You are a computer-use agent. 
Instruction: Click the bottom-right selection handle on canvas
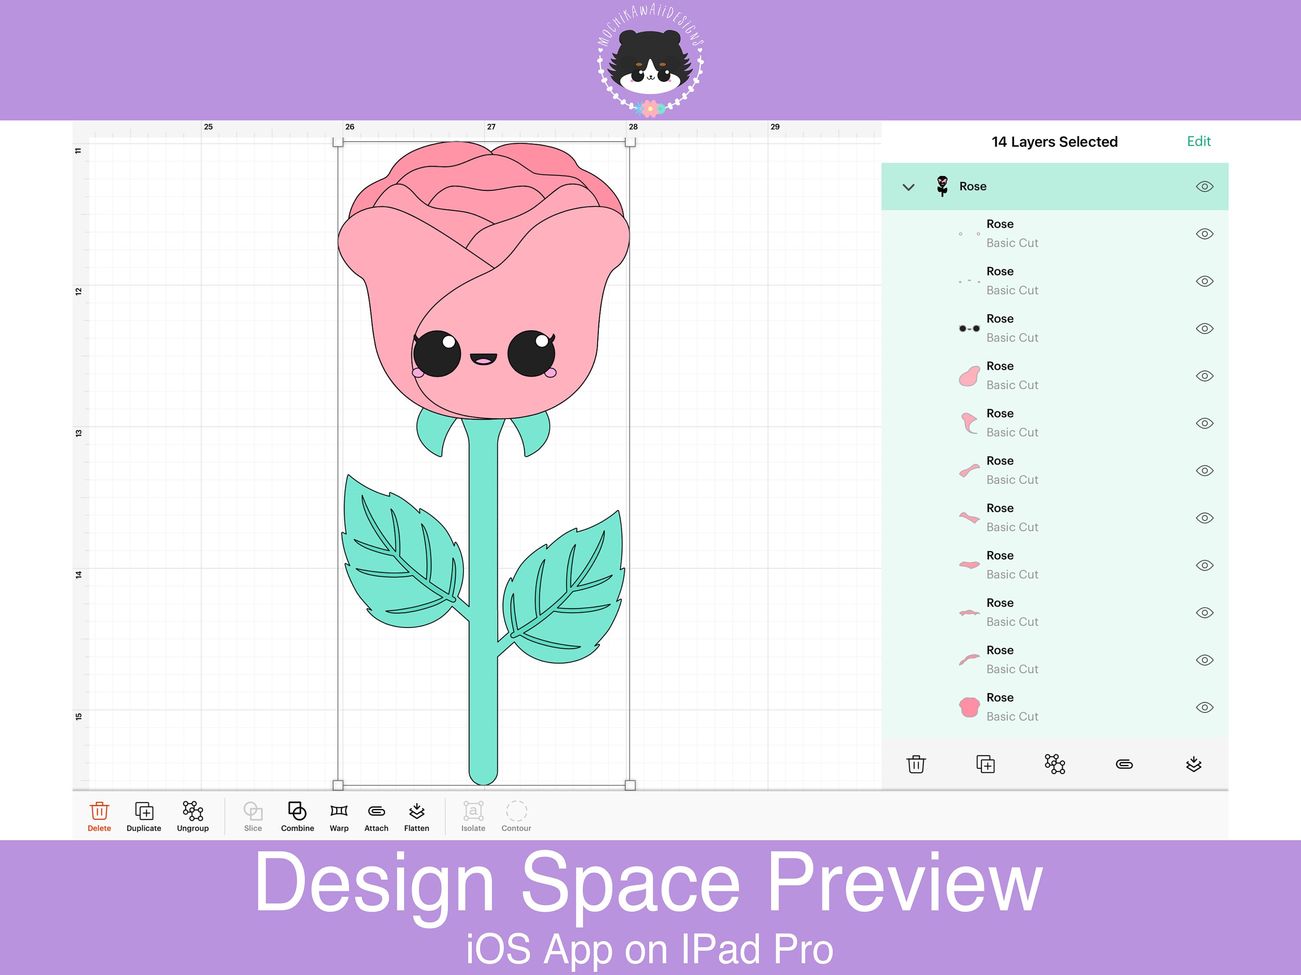pos(630,785)
